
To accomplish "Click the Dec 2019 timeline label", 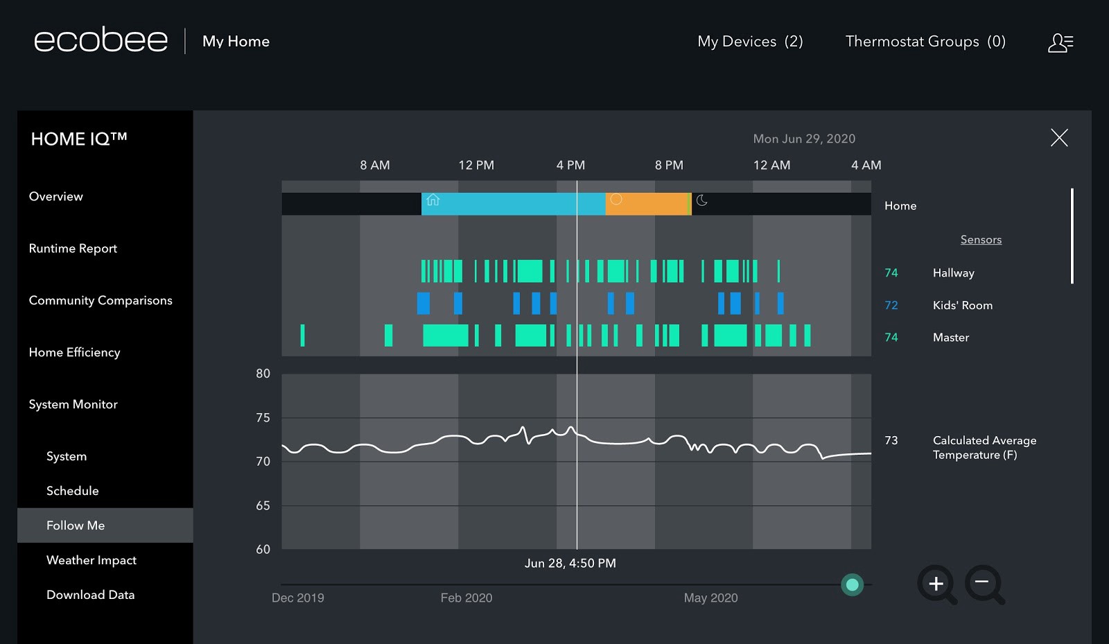I will pos(298,598).
